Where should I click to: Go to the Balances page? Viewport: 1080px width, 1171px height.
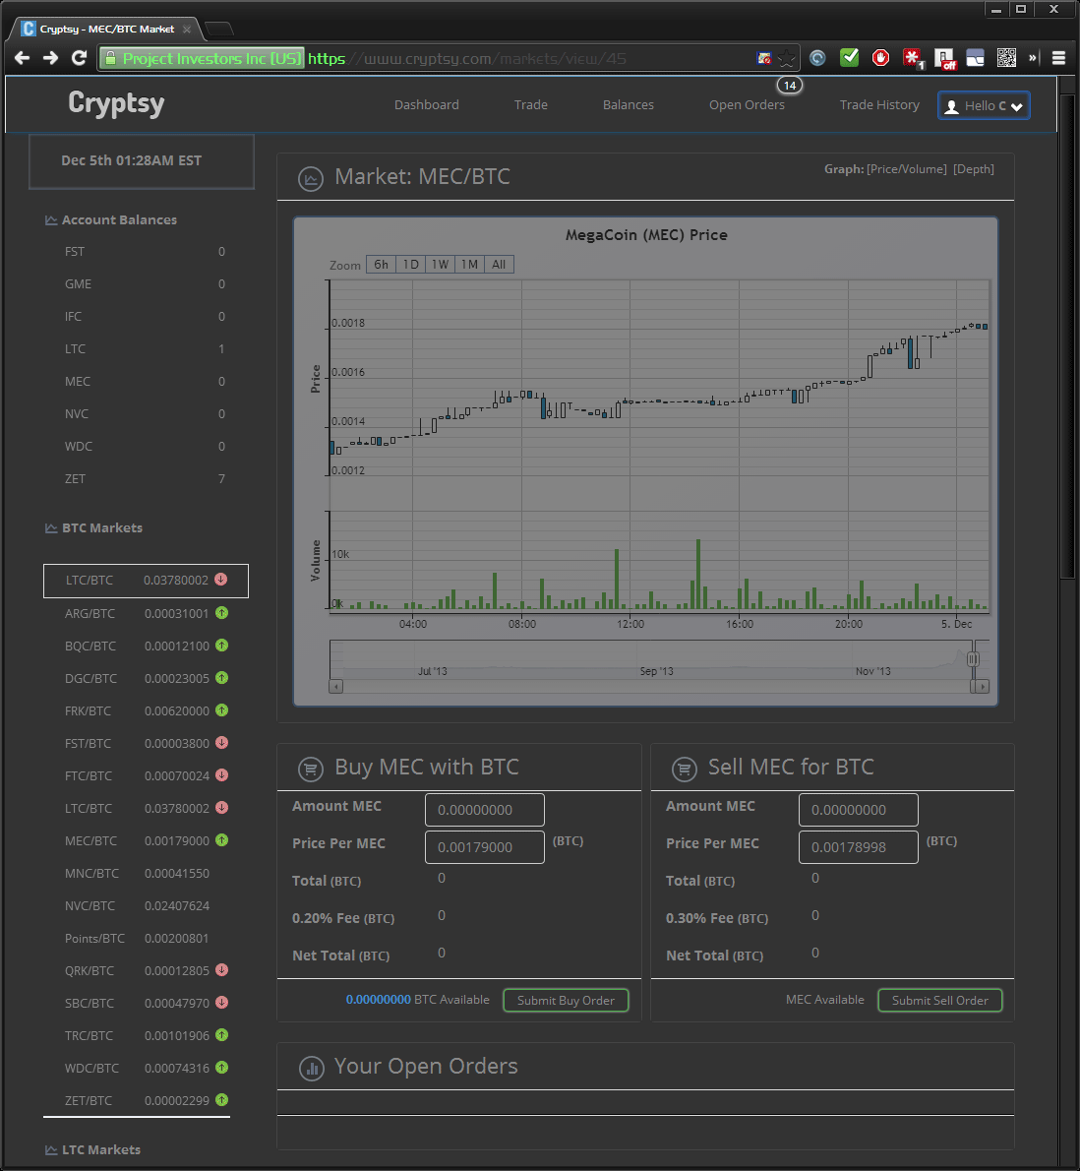tap(628, 104)
